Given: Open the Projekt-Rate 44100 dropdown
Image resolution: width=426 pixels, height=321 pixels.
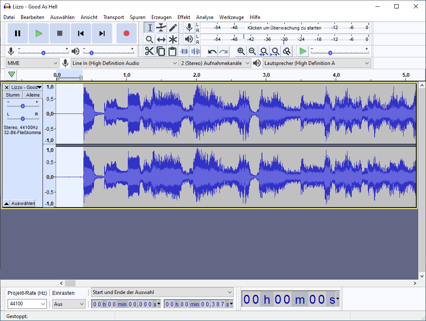Looking at the screenshot, I should (x=27, y=304).
